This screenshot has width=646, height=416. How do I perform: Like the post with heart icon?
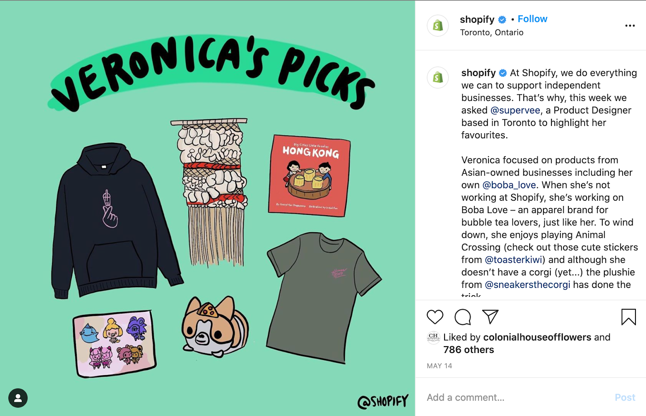(x=435, y=317)
